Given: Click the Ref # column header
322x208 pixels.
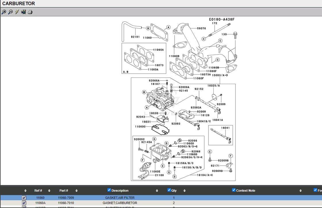Looking at the screenshot, I should (38, 190).
